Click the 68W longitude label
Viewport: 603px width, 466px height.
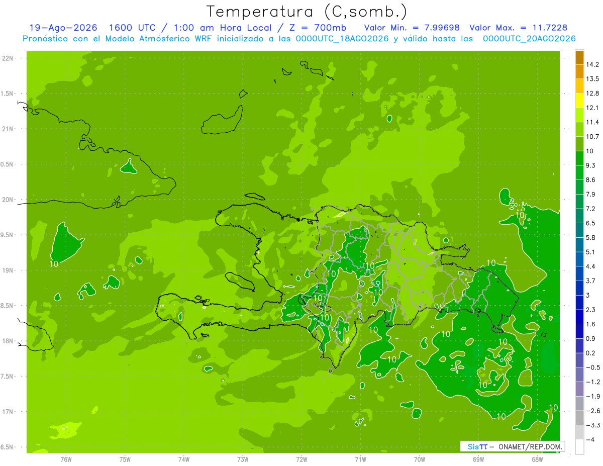click(x=537, y=459)
